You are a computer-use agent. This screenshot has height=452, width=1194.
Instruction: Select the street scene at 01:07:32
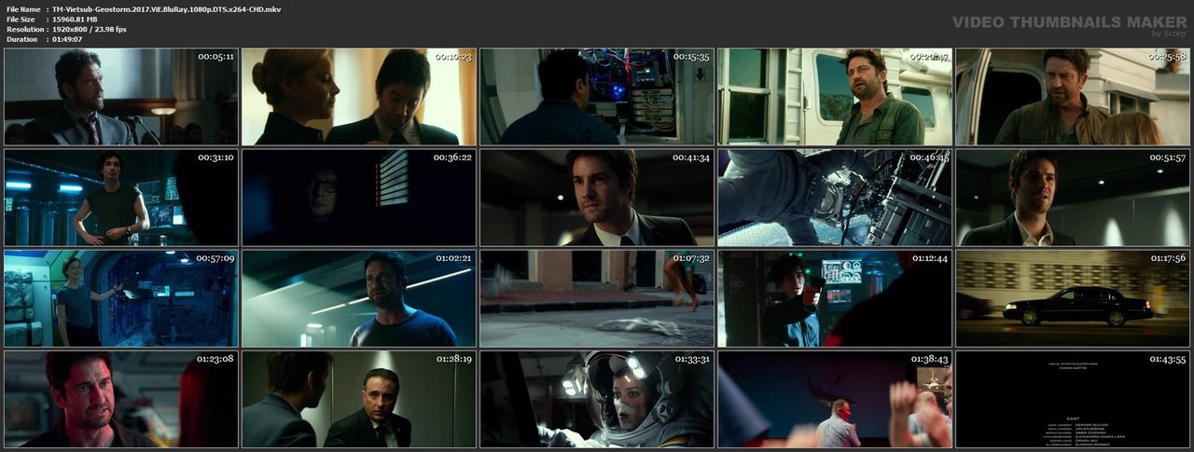(597, 298)
